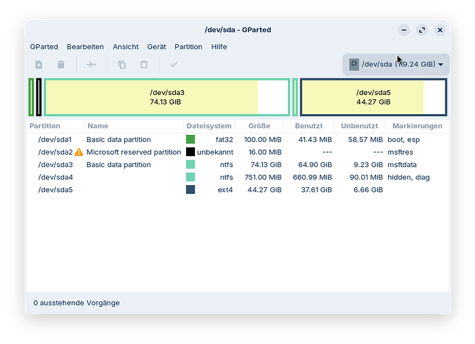Open the Gerät menu

click(x=156, y=47)
